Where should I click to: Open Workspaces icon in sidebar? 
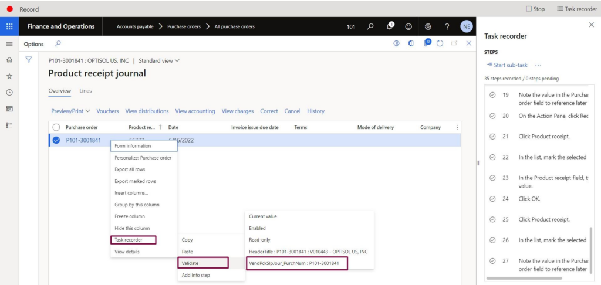tap(9, 109)
